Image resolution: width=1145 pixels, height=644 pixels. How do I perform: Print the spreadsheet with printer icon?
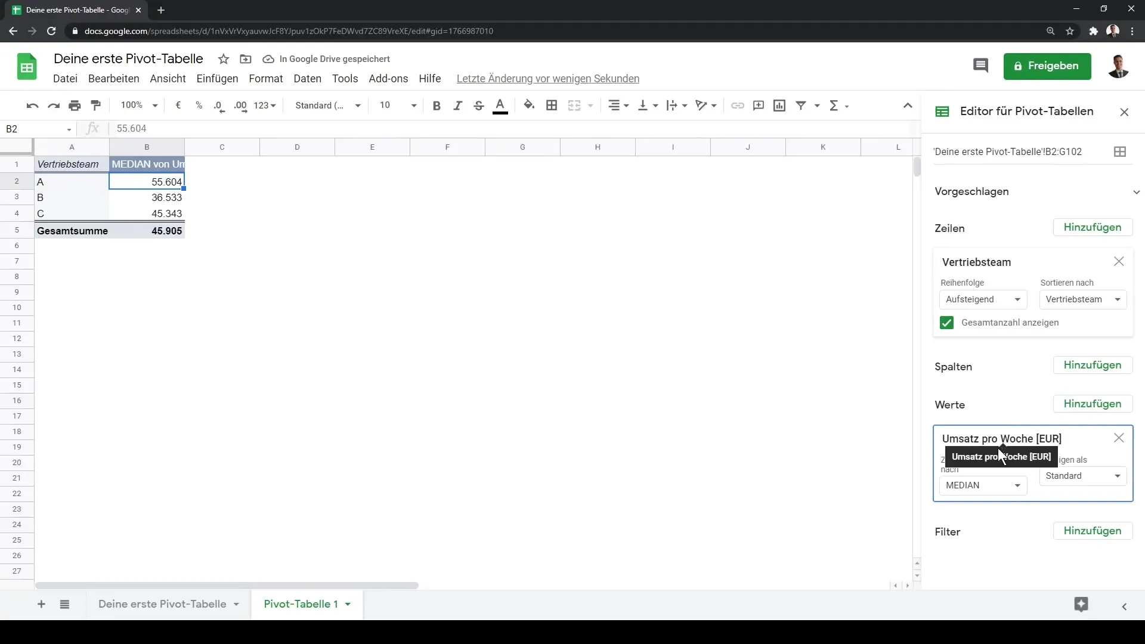[x=75, y=106]
